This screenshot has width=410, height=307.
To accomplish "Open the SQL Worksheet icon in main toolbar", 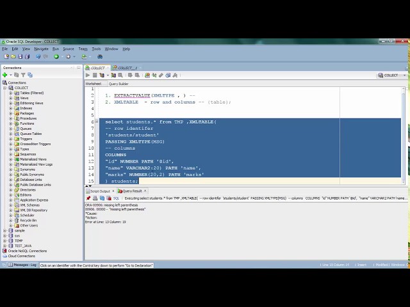I will [x=84, y=56].
